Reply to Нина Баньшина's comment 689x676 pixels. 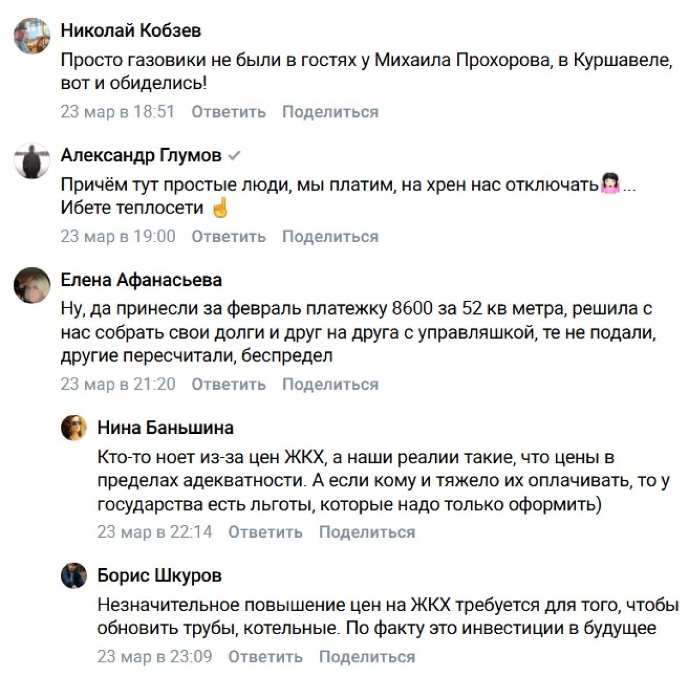coord(265,532)
